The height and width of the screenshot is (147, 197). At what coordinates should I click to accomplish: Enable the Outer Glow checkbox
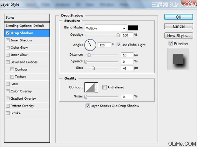tap(8, 47)
